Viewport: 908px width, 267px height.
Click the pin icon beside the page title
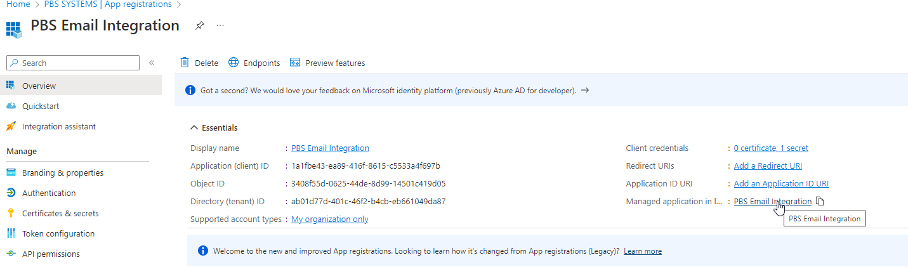[200, 26]
